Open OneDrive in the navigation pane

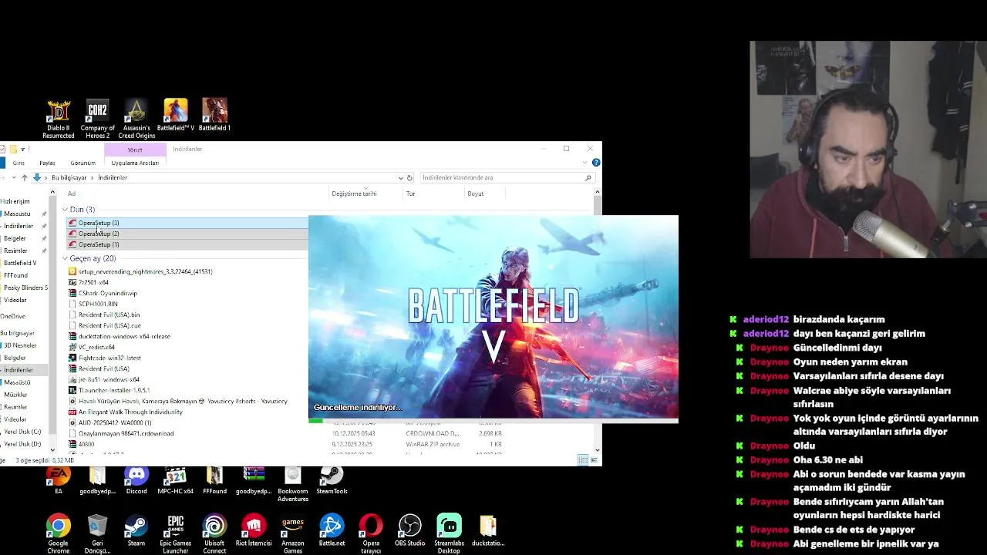point(12,316)
